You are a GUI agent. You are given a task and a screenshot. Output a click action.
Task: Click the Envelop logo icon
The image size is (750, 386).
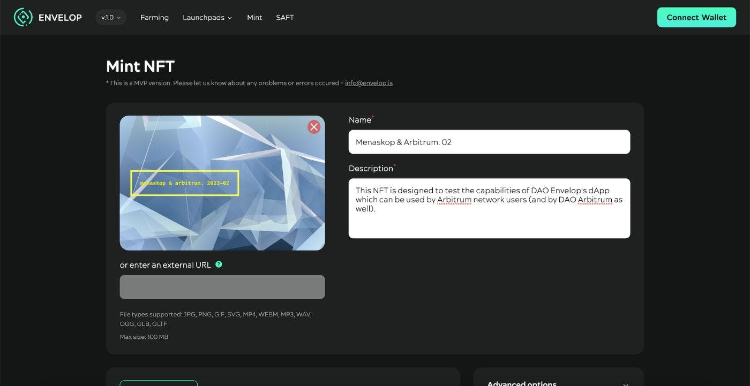click(23, 18)
